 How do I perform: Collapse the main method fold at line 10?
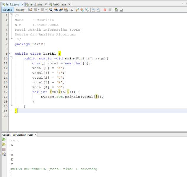(11, 58)
